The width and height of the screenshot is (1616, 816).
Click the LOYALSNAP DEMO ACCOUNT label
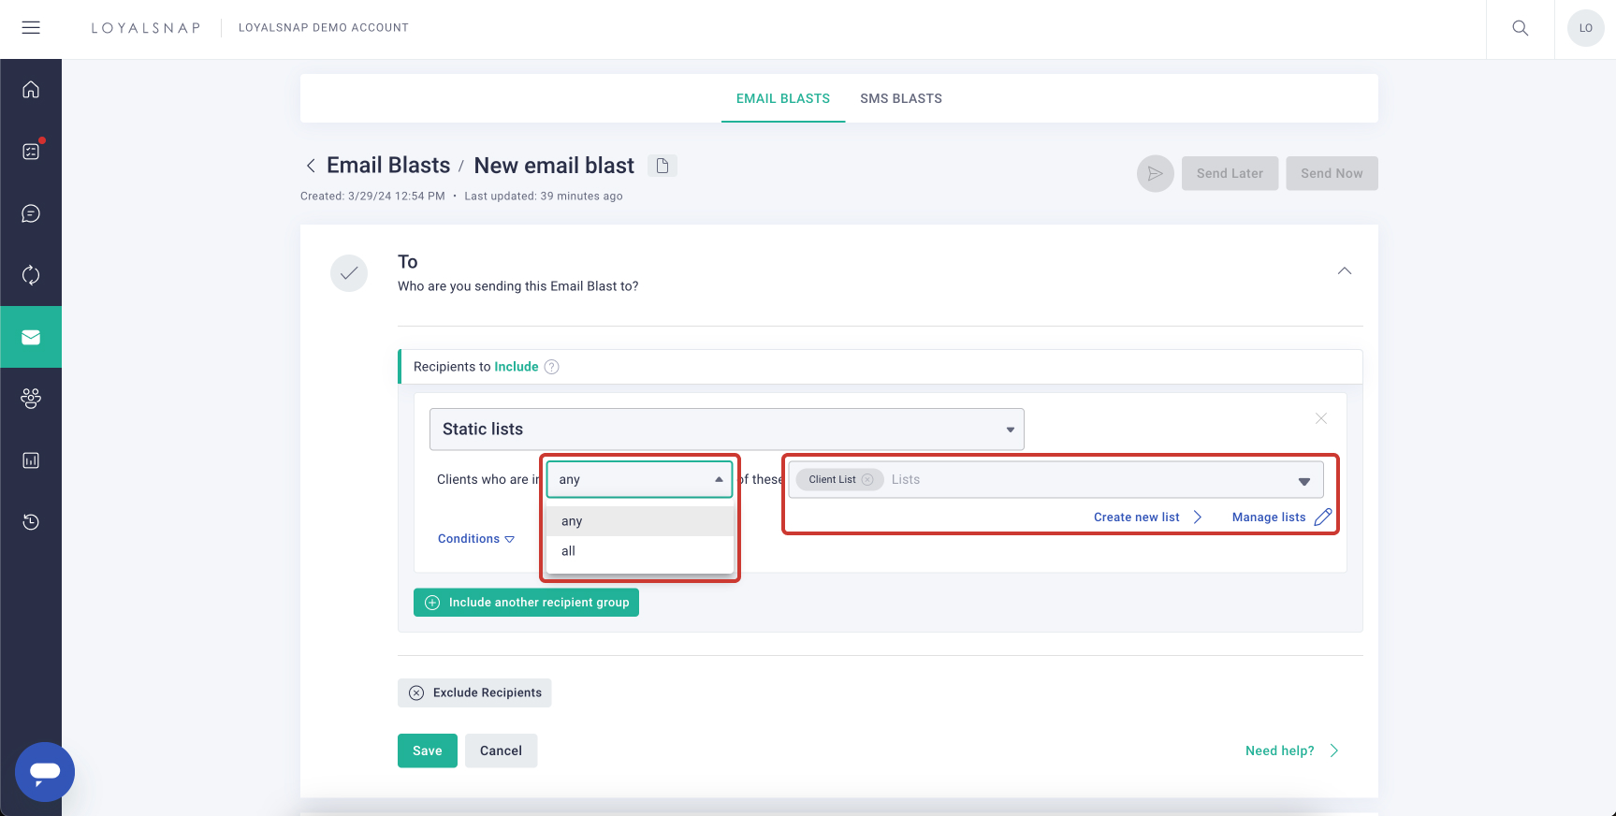tap(324, 28)
